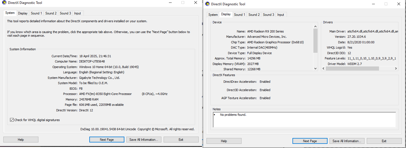Viewport: 406px width, 148px height.
Task: Click DirectDraw Acceleration Enabled value
Action: click(265, 82)
